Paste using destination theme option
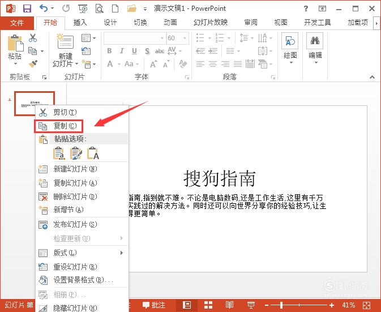This screenshot has height=312, width=381. pyautogui.click(x=59, y=153)
